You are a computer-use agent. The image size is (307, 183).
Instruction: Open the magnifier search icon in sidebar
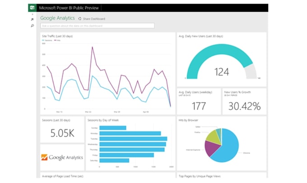[33, 26]
